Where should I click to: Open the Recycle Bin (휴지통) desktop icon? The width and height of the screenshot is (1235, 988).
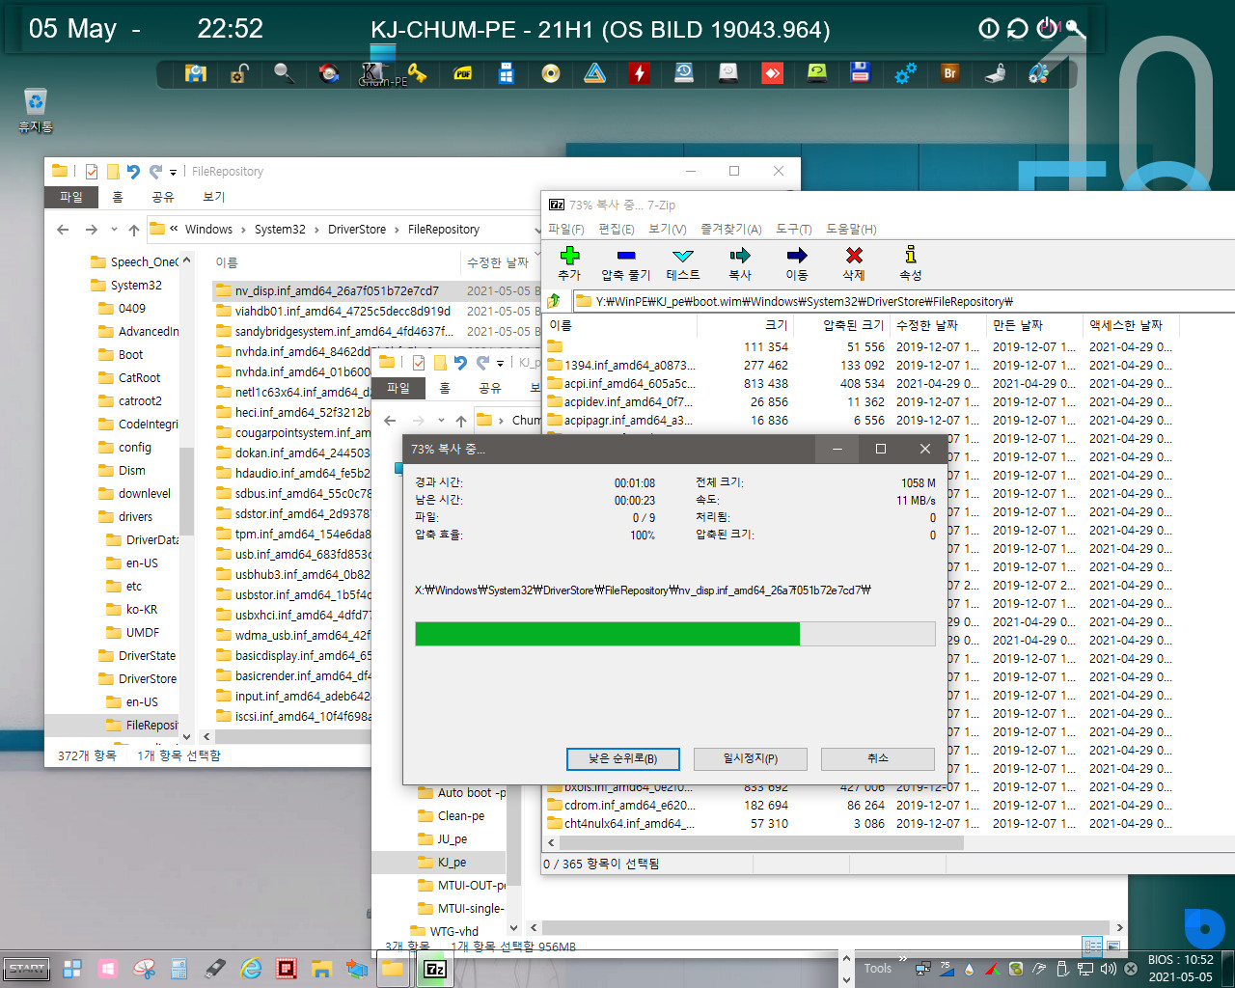tap(35, 110)
